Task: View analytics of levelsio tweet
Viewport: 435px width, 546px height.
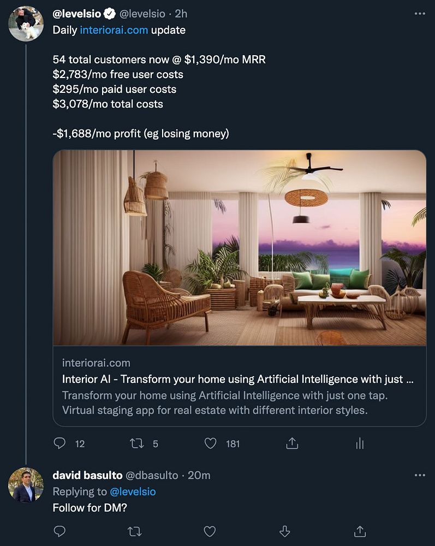Action: (360, 443)
